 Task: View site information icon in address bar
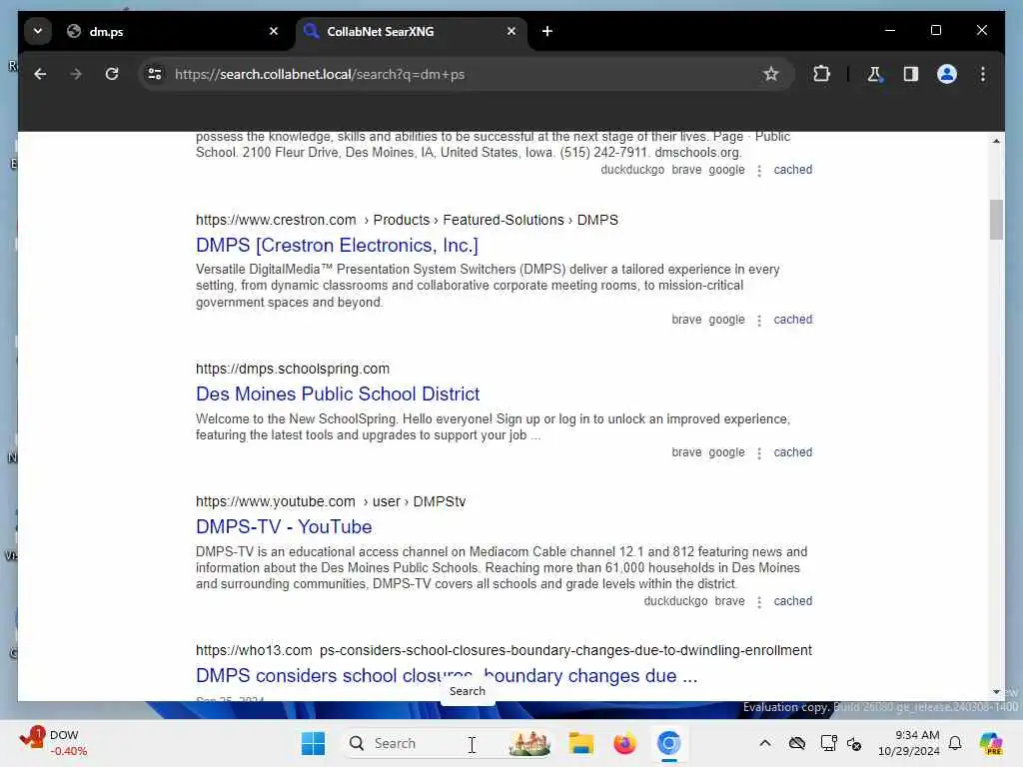click(x=155, y=74)
